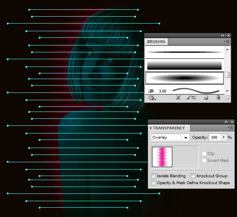Viewport: 237px width, 217px height.
Task: Expand the Opacity slider arrow
Action: pos(224,137)
